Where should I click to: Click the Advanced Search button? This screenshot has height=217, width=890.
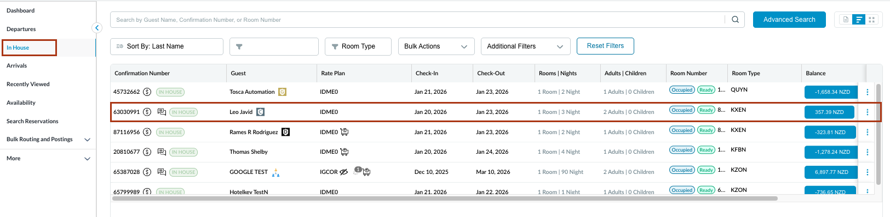point(789,20)
